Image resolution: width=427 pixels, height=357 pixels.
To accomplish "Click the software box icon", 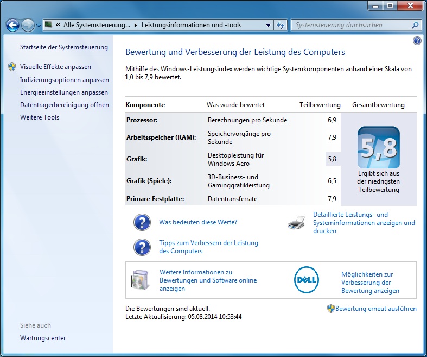I will coord(140,280).
